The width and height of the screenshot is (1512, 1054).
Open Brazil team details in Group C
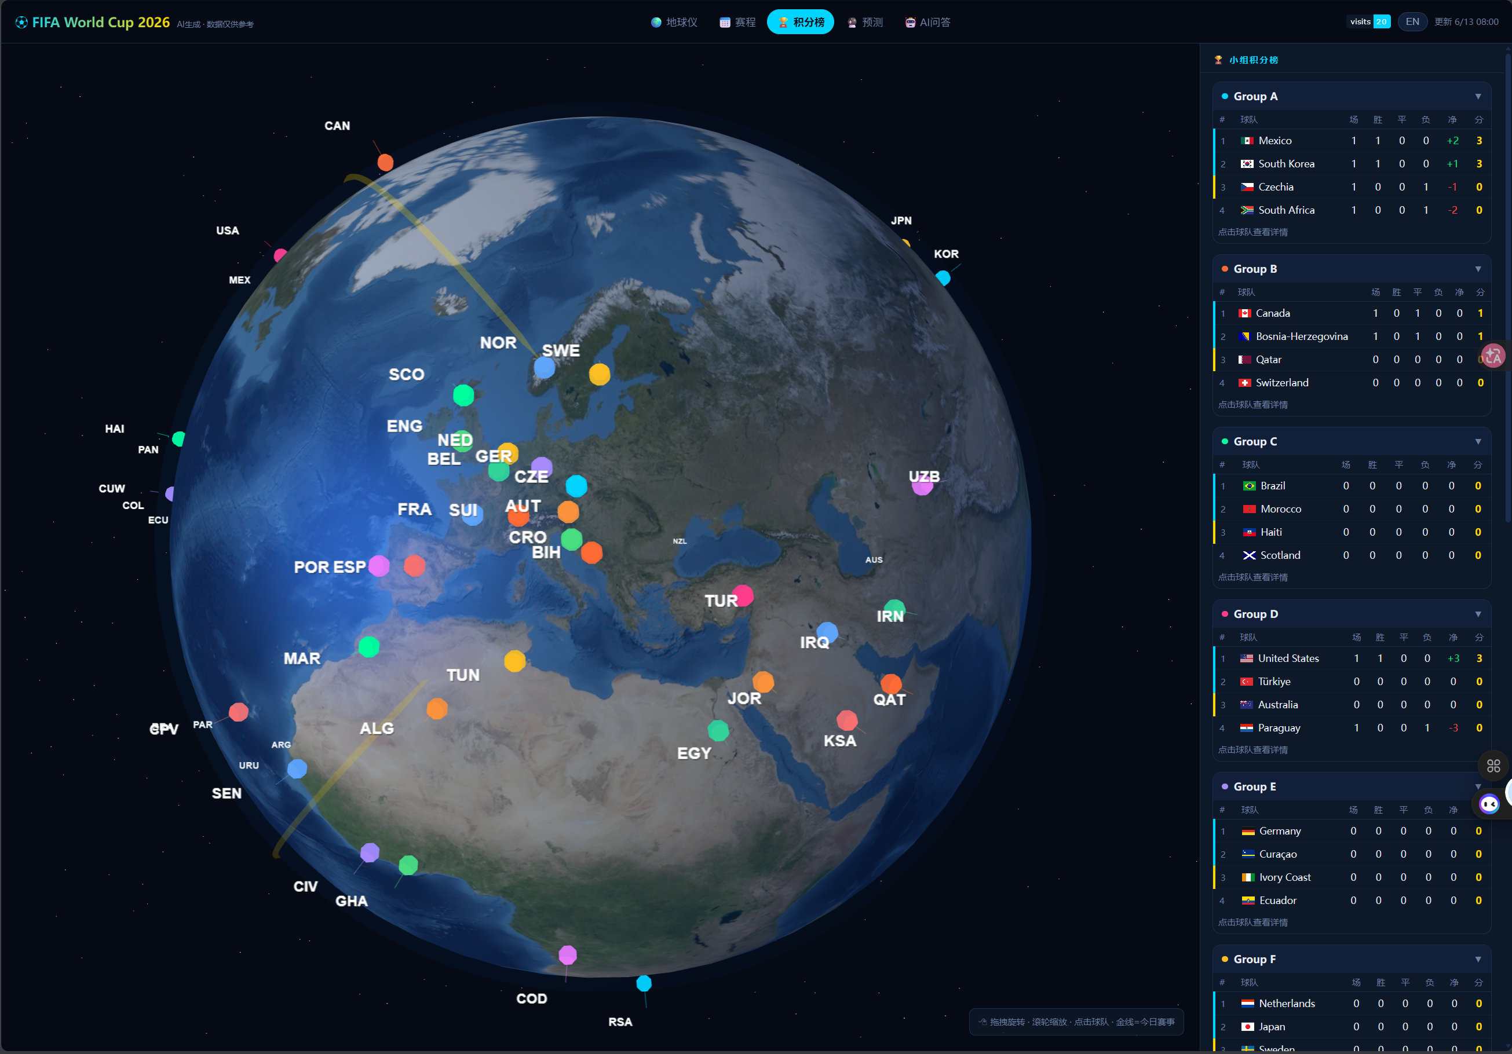tap(1352, 486)
